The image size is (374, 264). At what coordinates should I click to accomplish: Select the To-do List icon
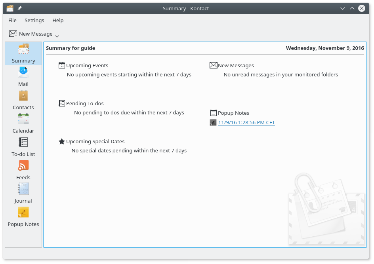click(x=23, y=142)
